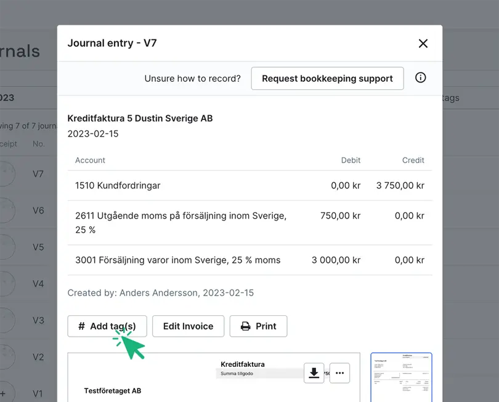Click Created by Anders Andersson text
The image size is (499, 402).
coord(161,293)
